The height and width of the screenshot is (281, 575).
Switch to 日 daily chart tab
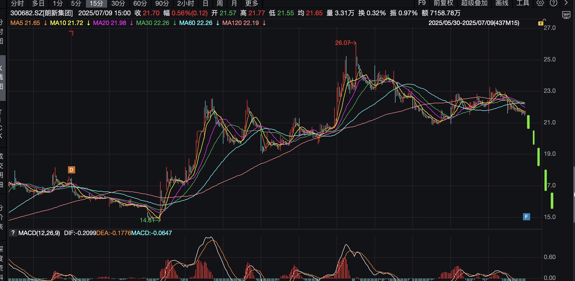[x=206, y=3]
